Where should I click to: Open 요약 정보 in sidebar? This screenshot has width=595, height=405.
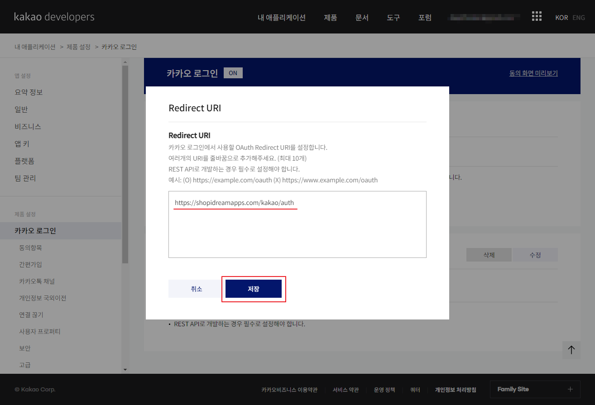(29, 92)
